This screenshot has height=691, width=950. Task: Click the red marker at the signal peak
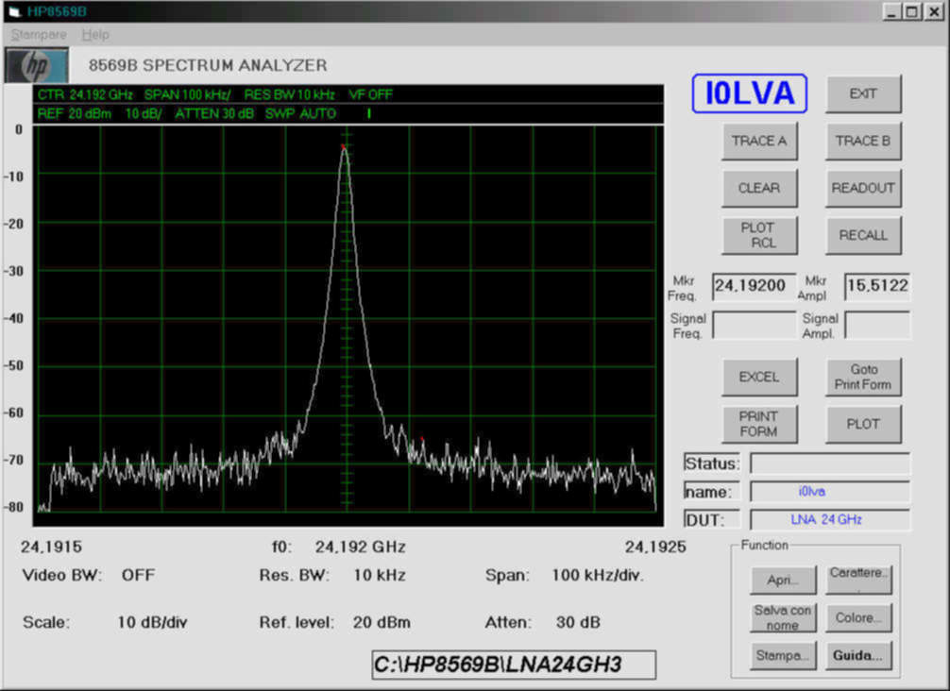coord(343,147)
